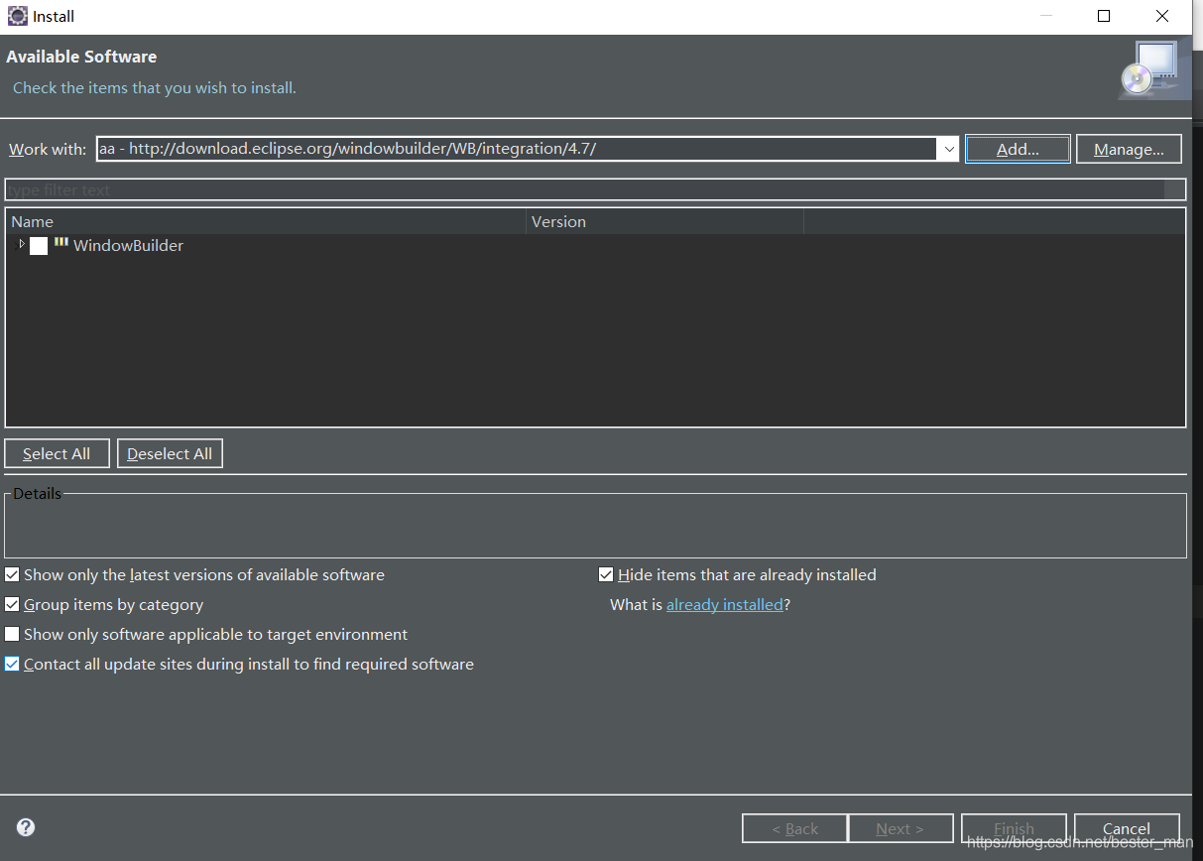The image size is (1203, 861).
Task: Expand the WindowBuilder tree node
Action: click(22, 244)
